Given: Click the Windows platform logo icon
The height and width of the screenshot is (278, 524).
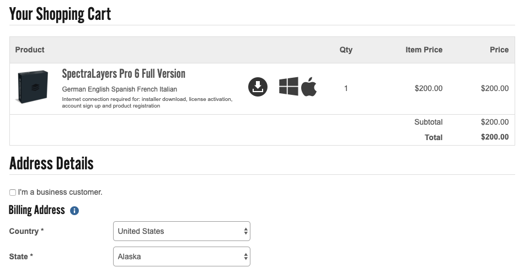Looking at the screenshot, I should coord(288,87).
